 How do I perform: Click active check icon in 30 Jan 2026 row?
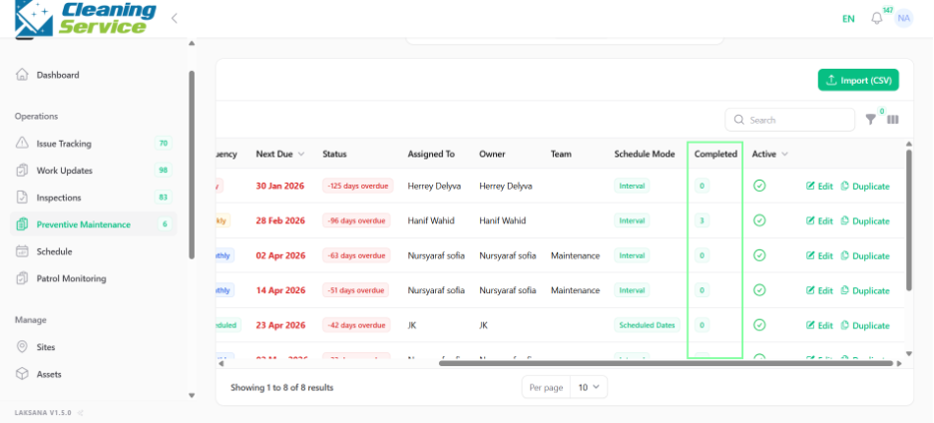[x=759, y=186]
